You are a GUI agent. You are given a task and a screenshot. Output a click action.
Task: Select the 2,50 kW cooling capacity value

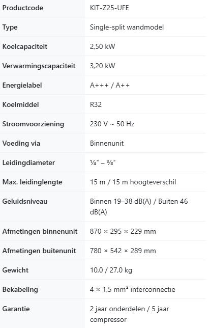102,46
